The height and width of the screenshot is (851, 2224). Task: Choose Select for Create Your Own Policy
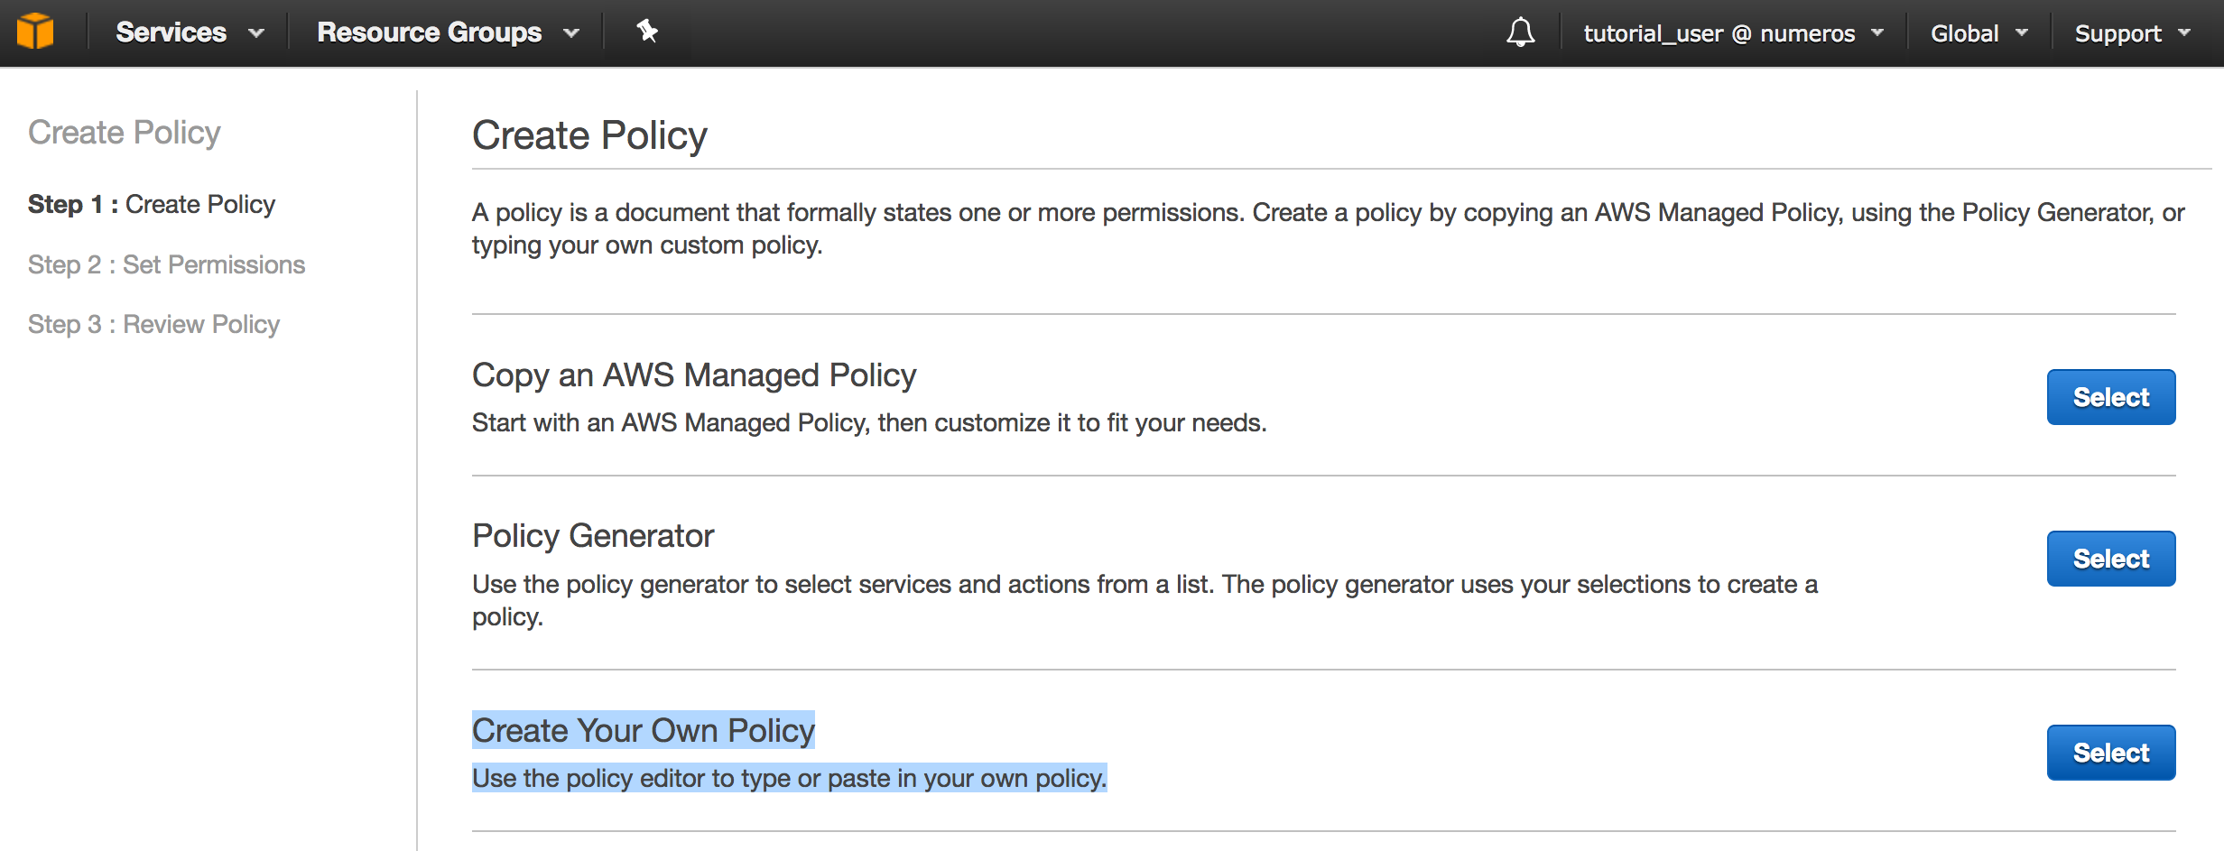click(x=2110, y=753)
